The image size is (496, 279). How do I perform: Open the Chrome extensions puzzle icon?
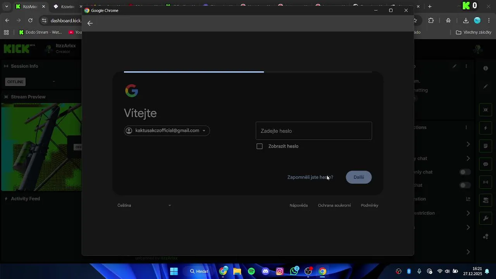431,21
